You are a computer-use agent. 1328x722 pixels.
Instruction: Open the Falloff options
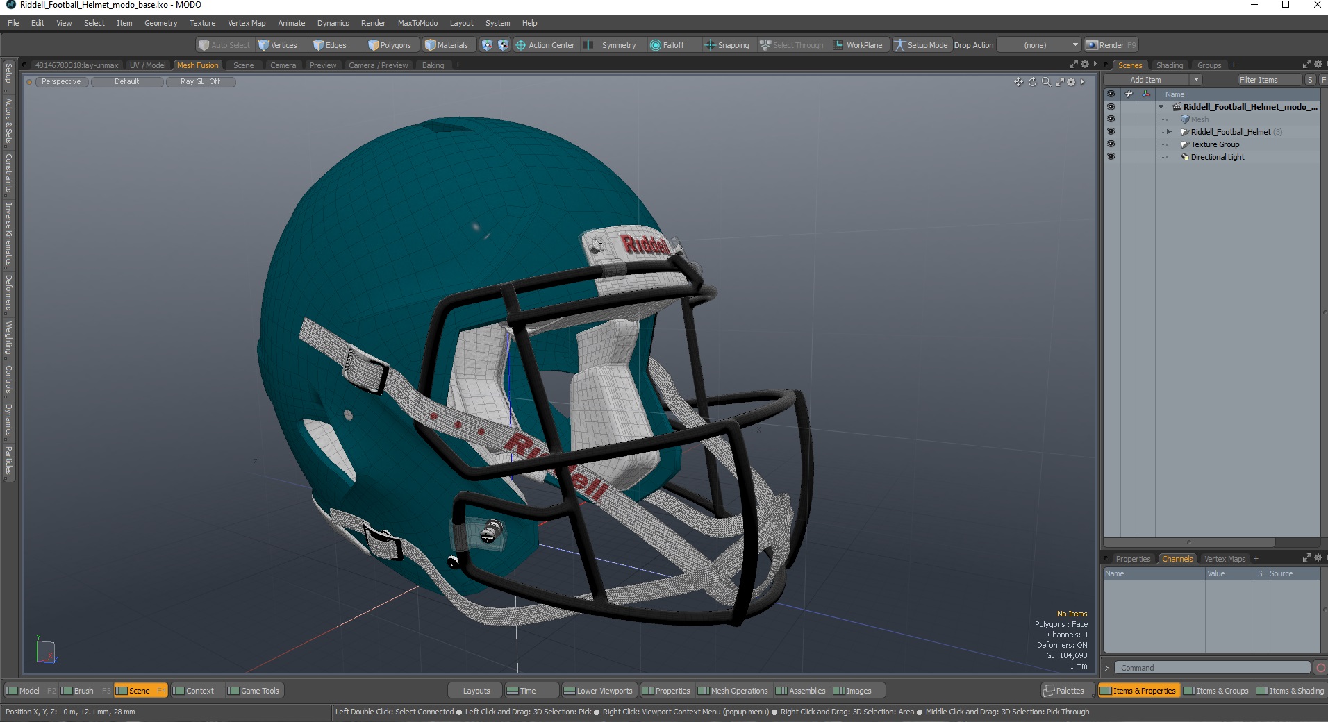667,45
